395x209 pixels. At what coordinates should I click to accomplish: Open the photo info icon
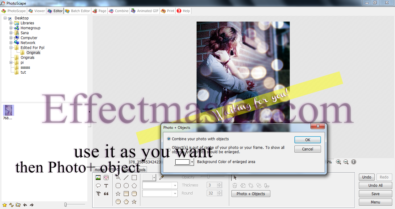click(354, 162)
